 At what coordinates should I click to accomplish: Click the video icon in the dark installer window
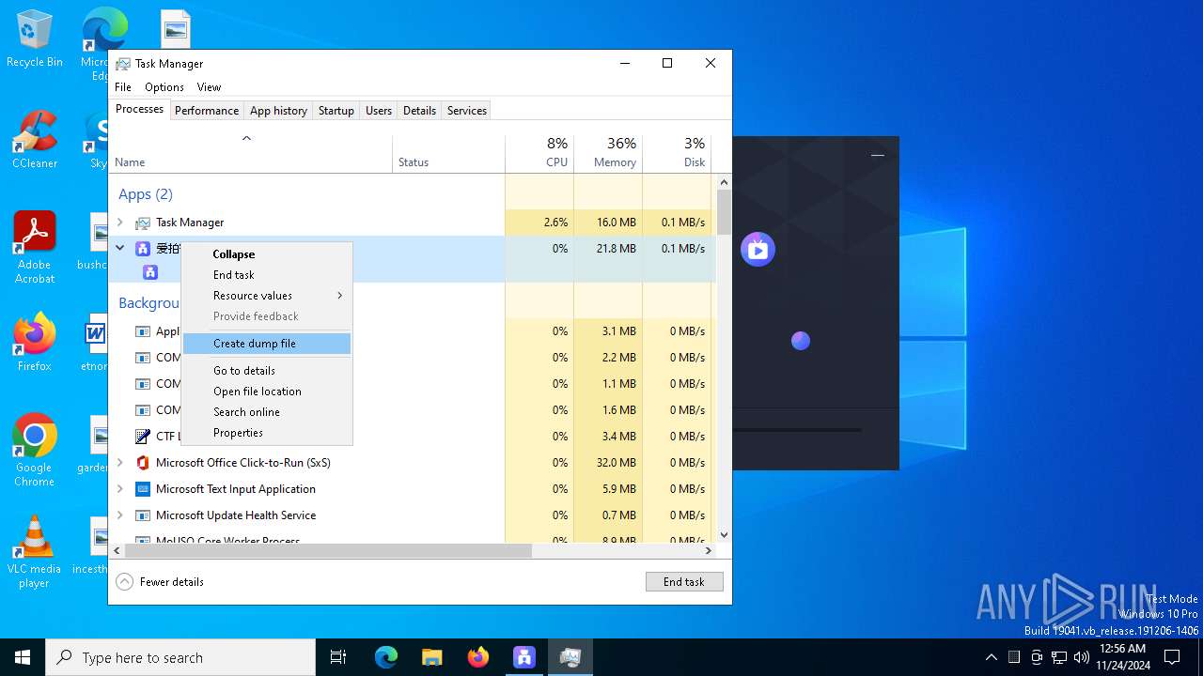(x=758, y=250)
